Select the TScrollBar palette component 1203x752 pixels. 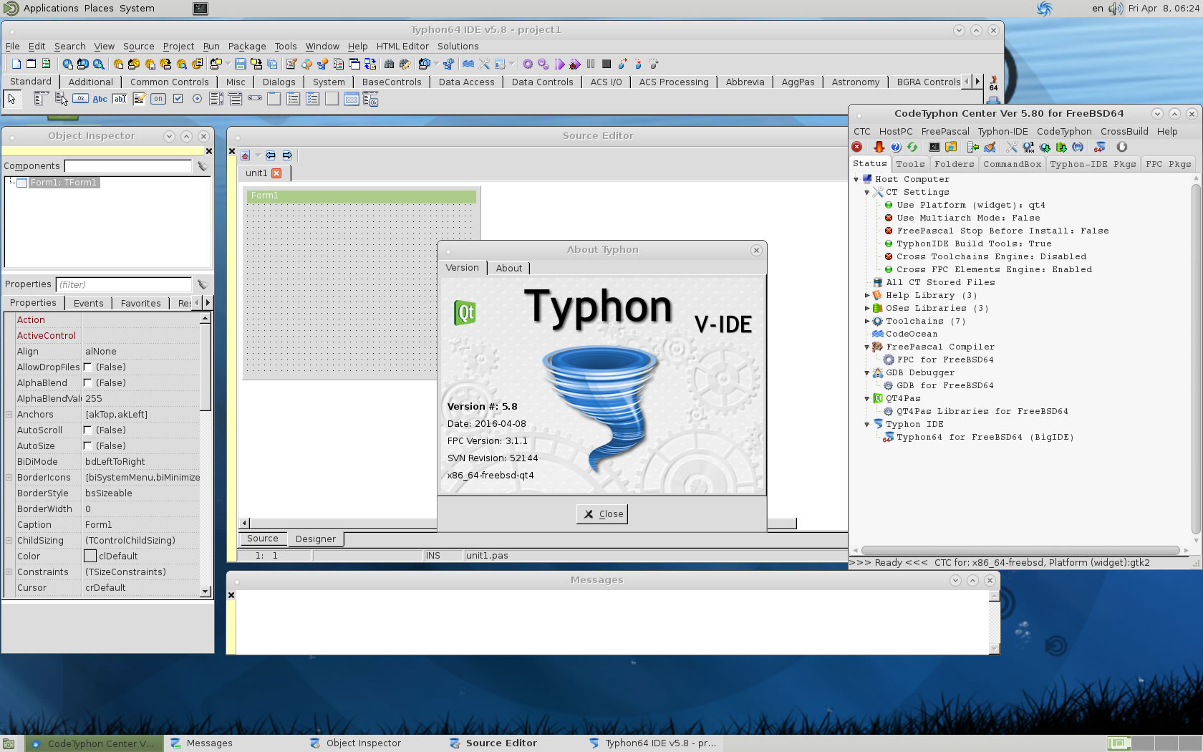(x=255, y=99)
